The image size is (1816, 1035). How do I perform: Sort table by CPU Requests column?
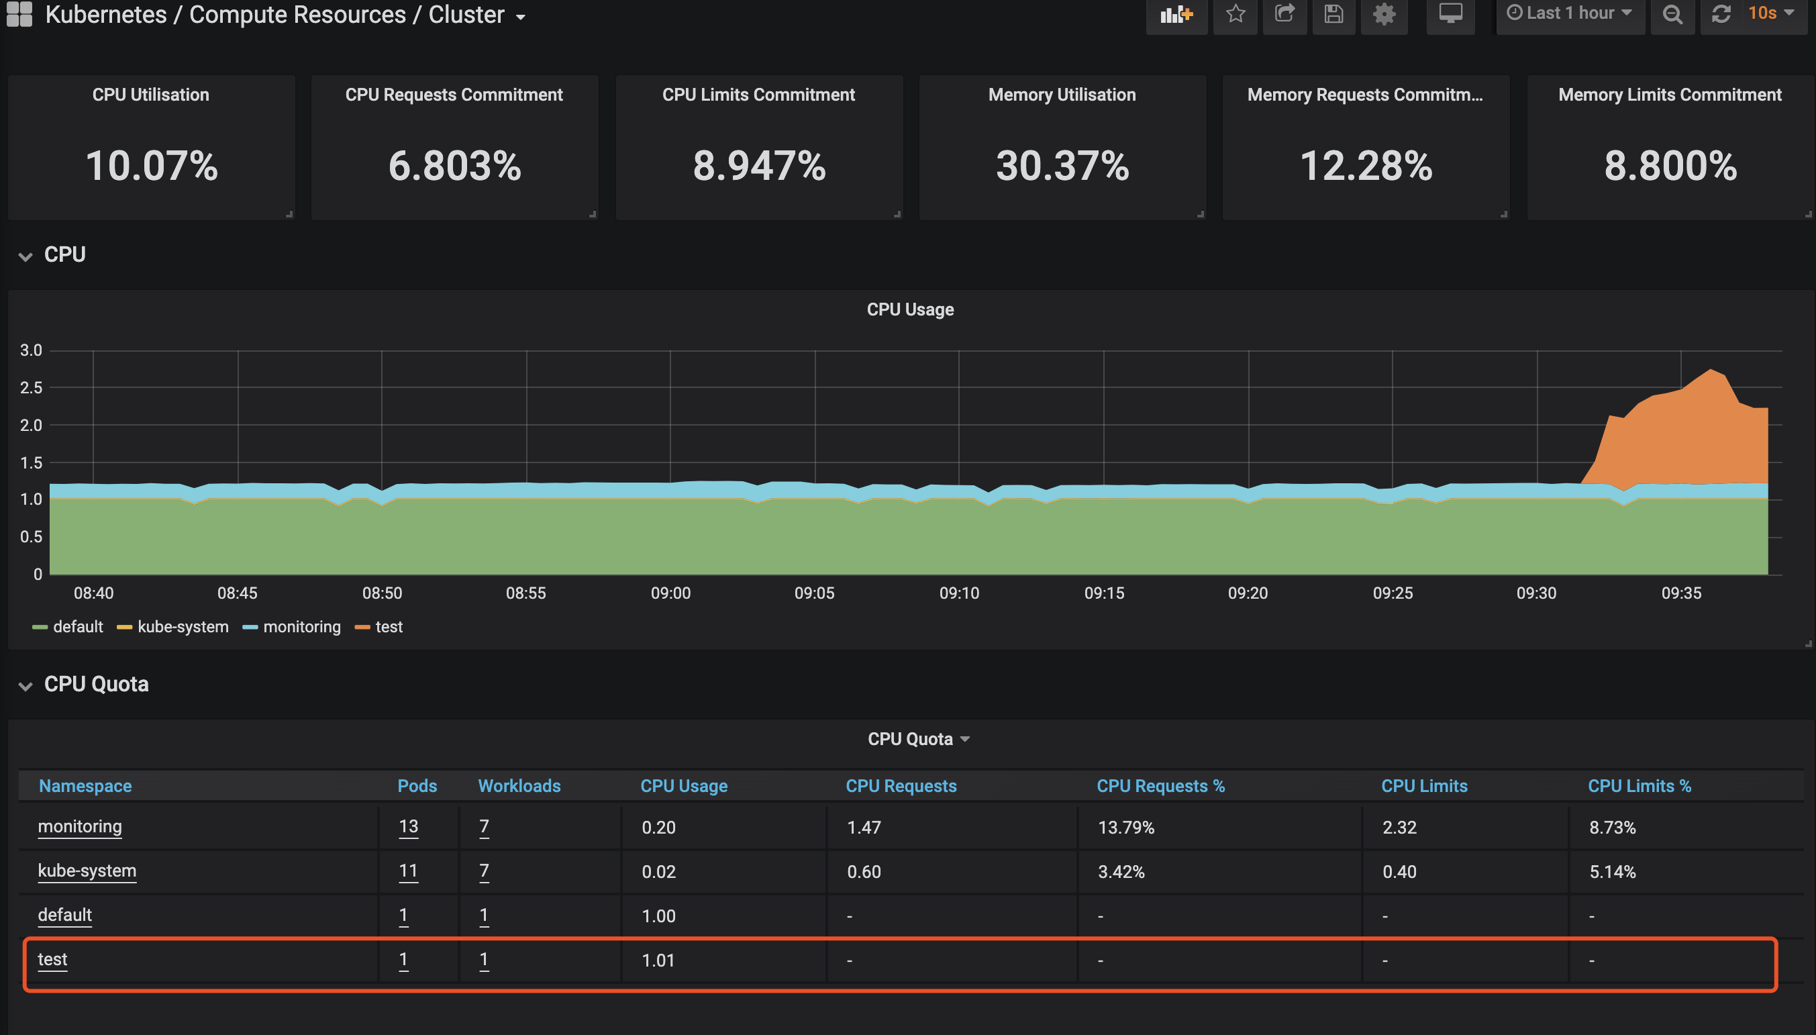pos(901,786)
